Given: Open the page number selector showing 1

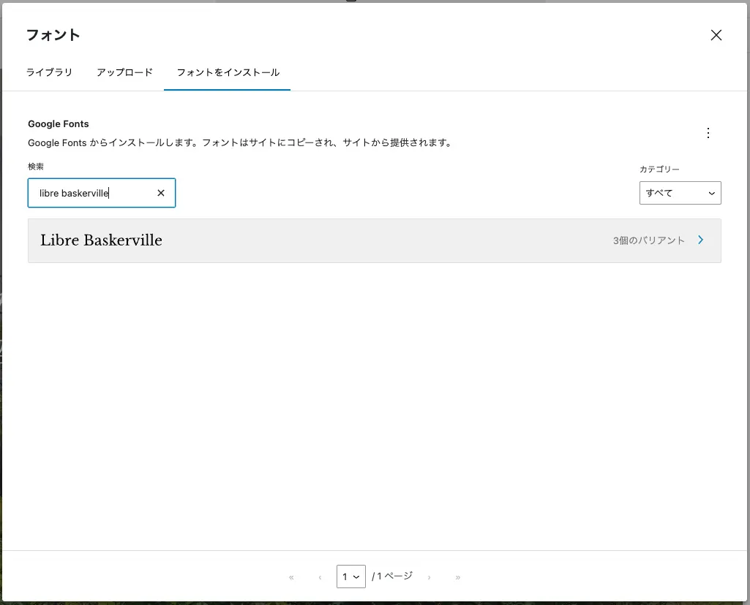Looking at the screenshot, I should (x=350, y=577).
